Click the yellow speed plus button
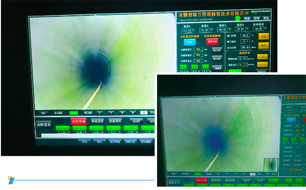 tap(263, 57)
